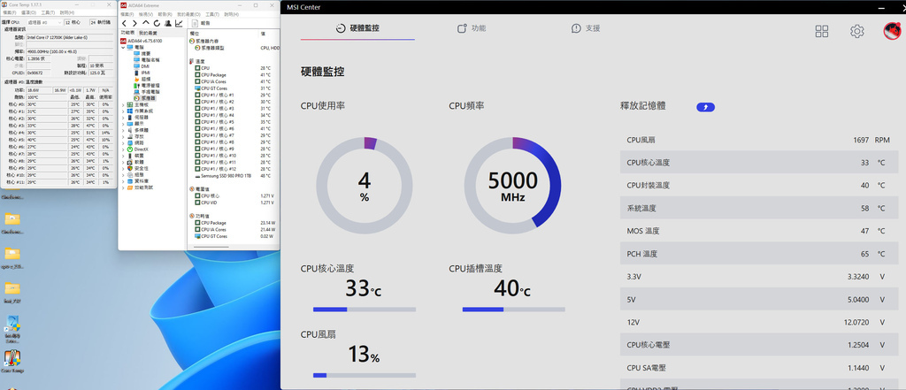Click the AIDA64 報告 report button

[x=201, y=23]
